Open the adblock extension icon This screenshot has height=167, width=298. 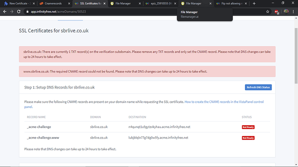pos(276,12)
